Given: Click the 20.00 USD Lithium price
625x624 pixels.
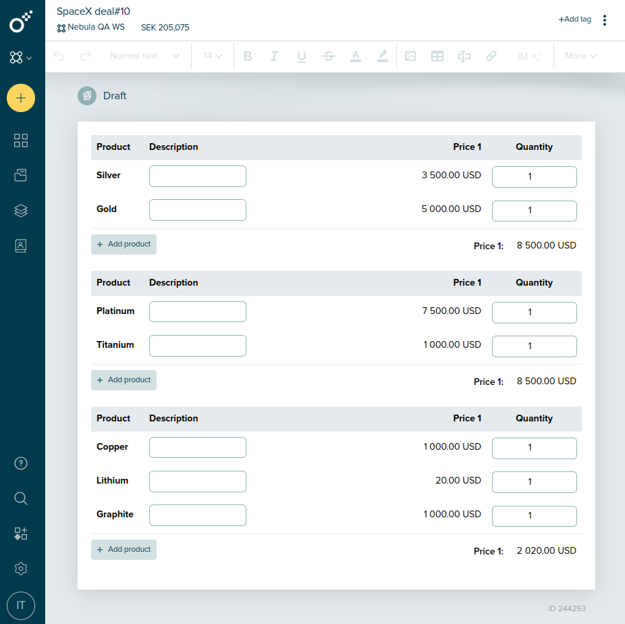Looking at the screenshot, I should coord(458,480).
